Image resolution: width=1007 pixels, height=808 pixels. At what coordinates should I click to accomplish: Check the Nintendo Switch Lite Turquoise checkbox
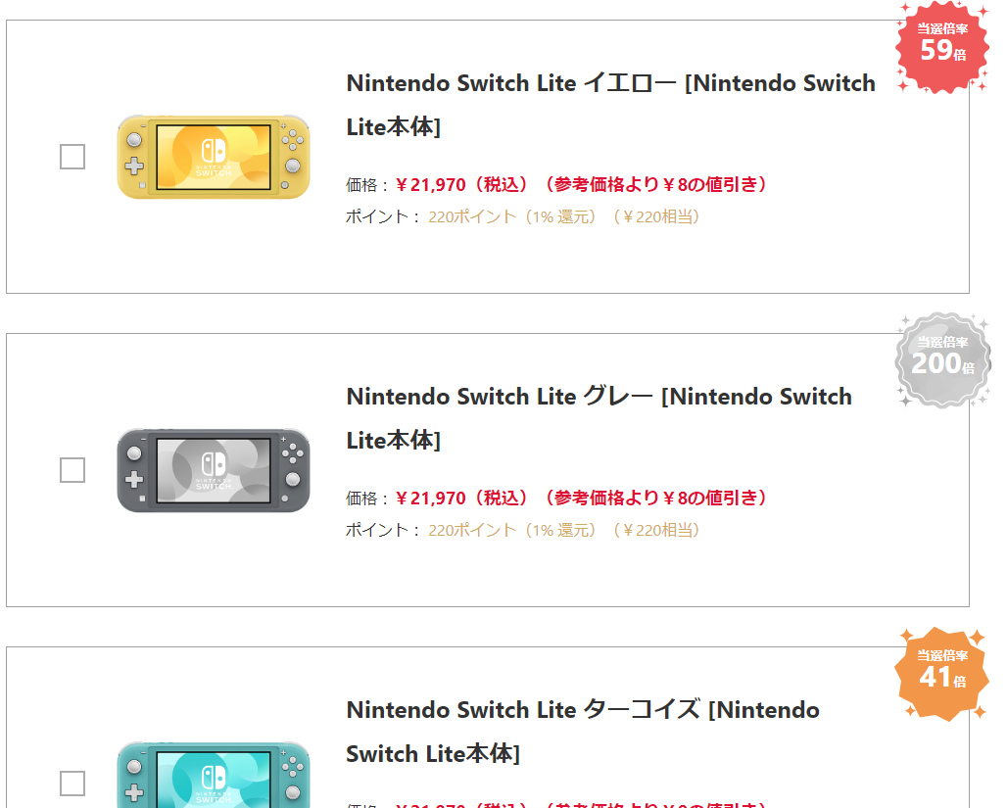click(72, 784)
